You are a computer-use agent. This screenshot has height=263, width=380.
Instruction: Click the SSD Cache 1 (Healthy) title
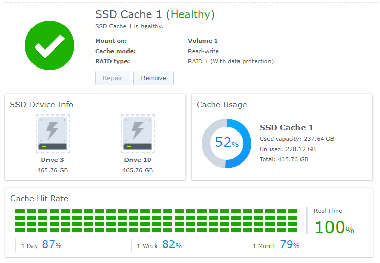point(155,14)
